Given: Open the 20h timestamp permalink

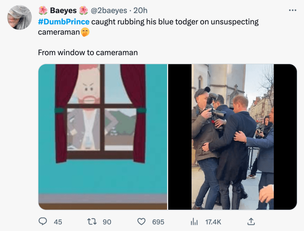Looking at the screenshot, I should (x=140, y=10).
